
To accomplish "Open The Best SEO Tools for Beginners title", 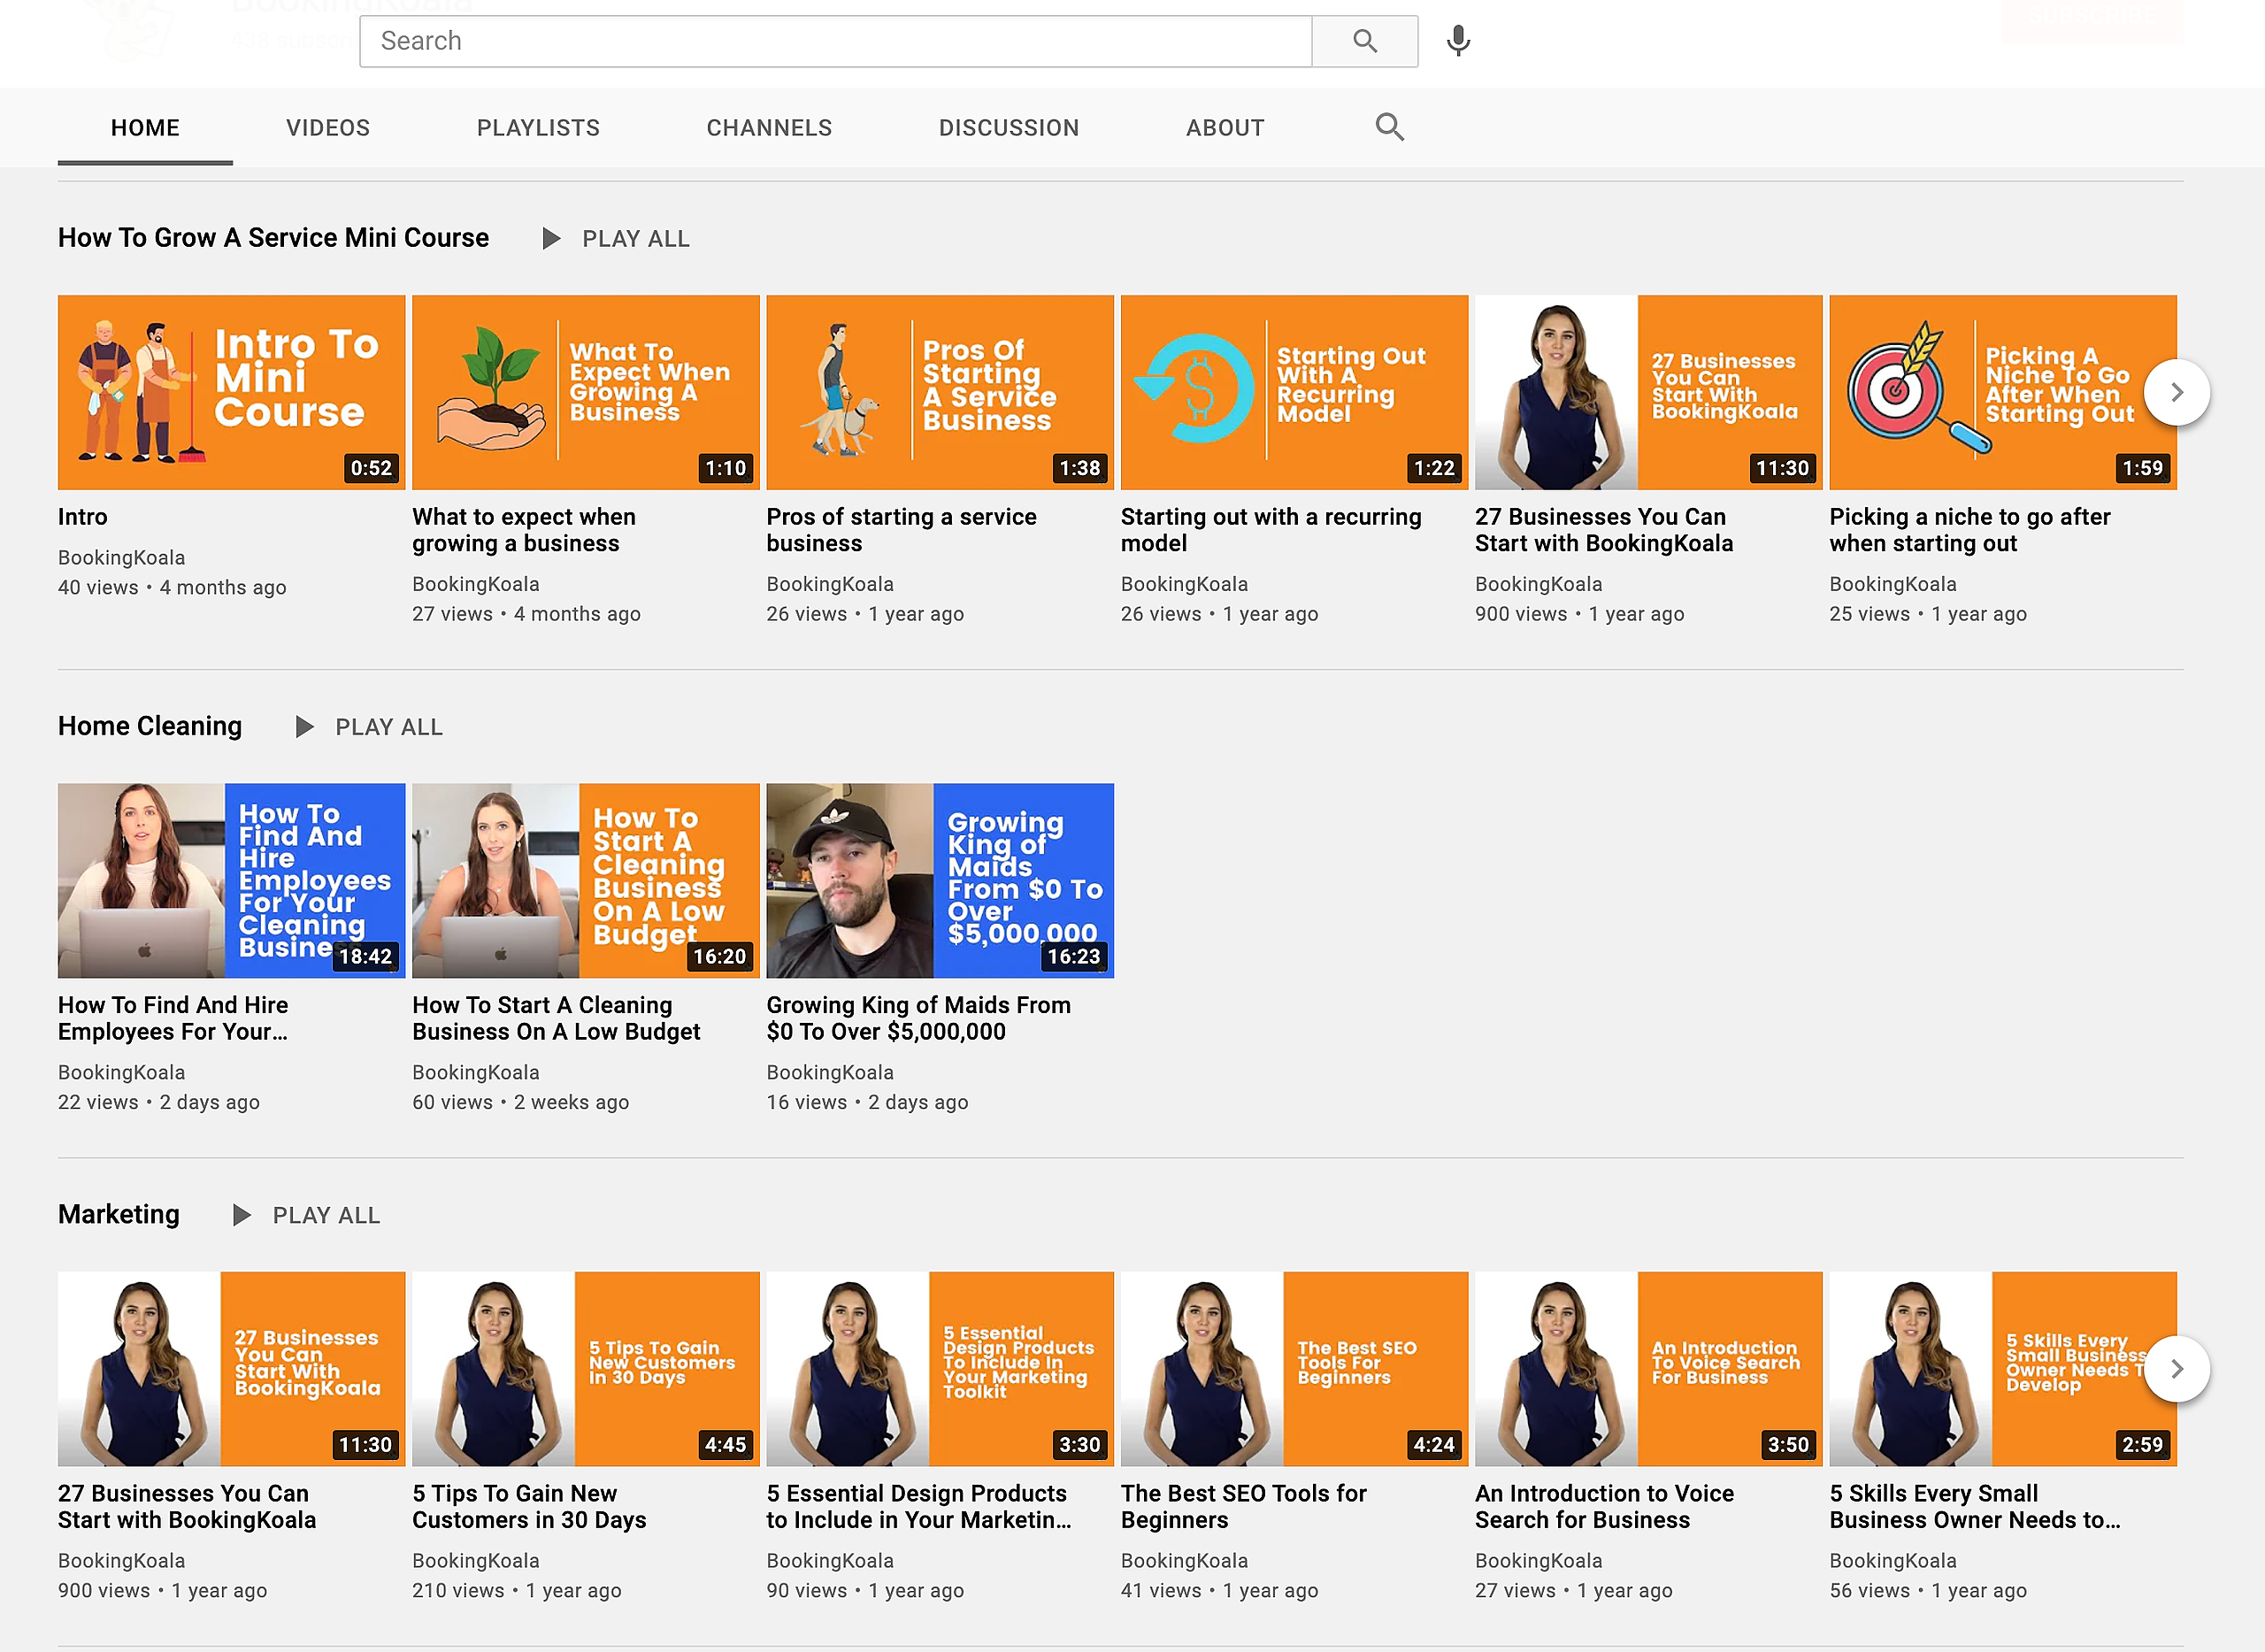I will point(1243,1506).
